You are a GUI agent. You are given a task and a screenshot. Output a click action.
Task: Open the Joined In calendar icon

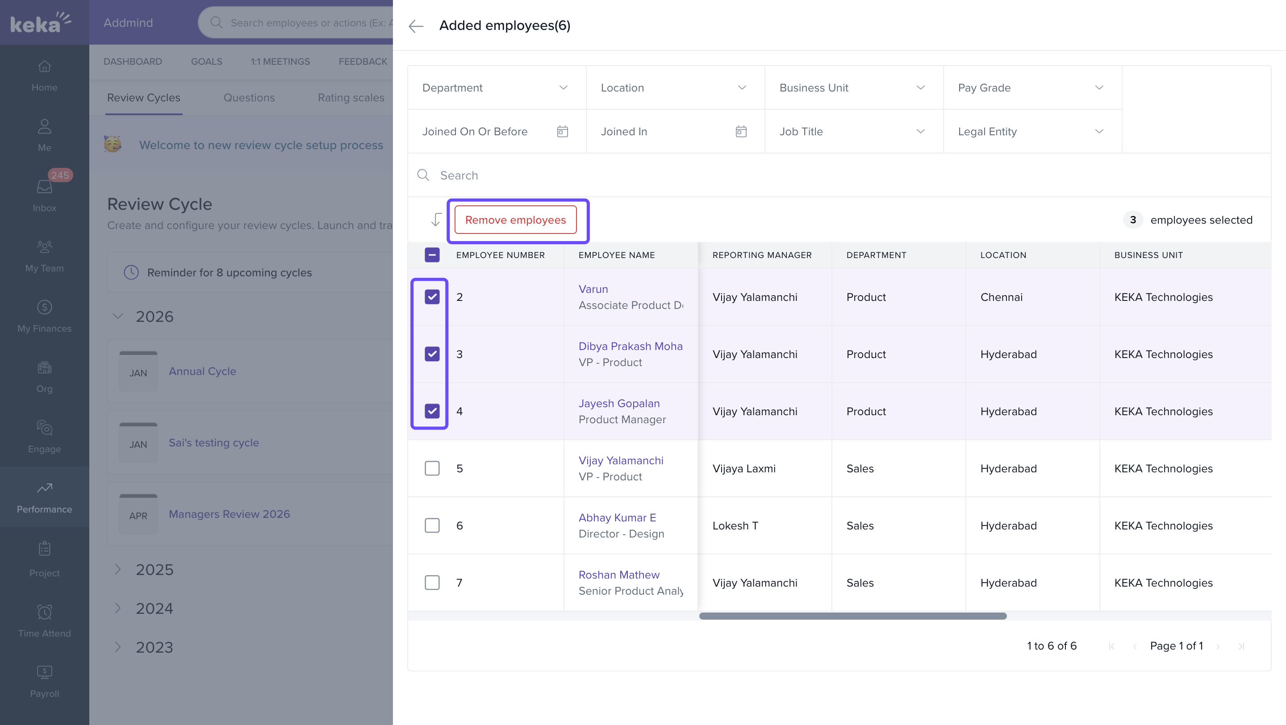click(x=741, y=131)
